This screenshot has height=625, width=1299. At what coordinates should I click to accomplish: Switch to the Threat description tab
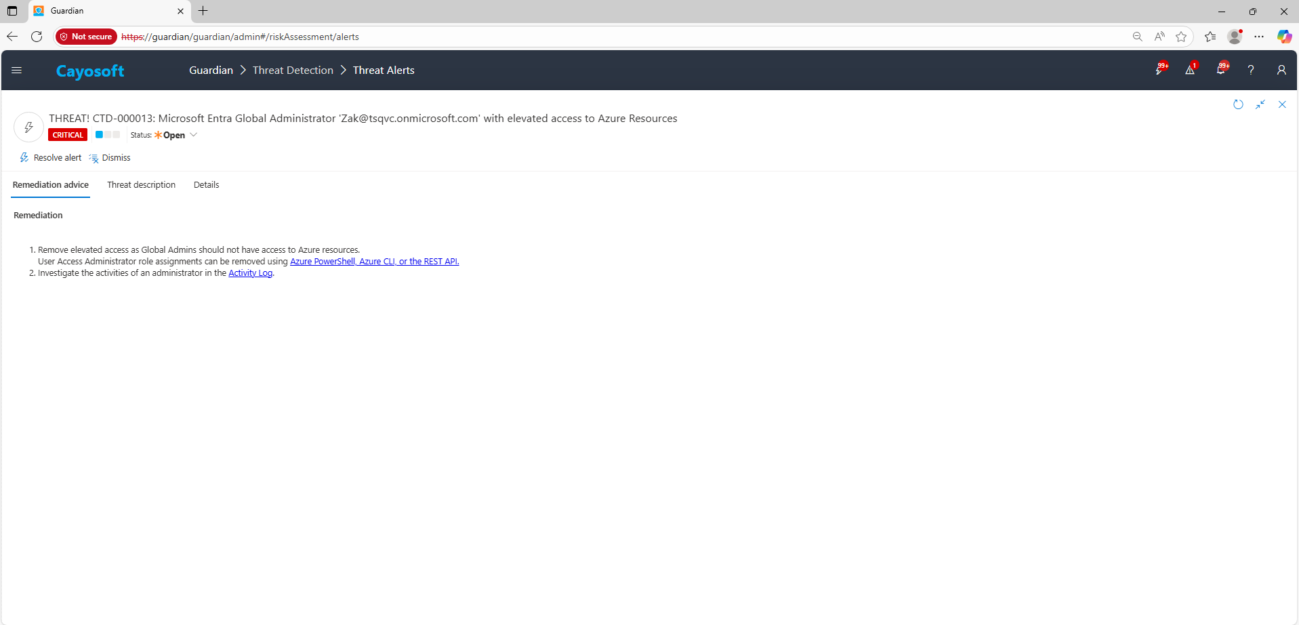[x=141, y=185]
